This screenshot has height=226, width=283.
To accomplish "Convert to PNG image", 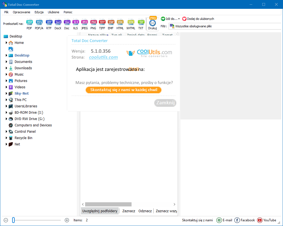I will click(x=93, y=24).
